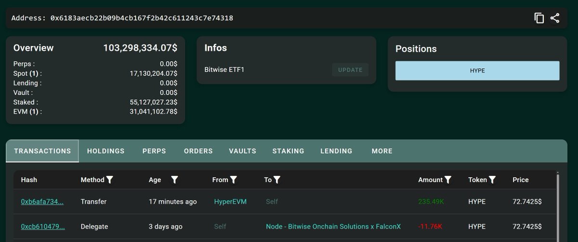The width and height of the screenshot is (578, 242).
Task: Click the Bitwise ETF1 label
Action: pos(224,70)
